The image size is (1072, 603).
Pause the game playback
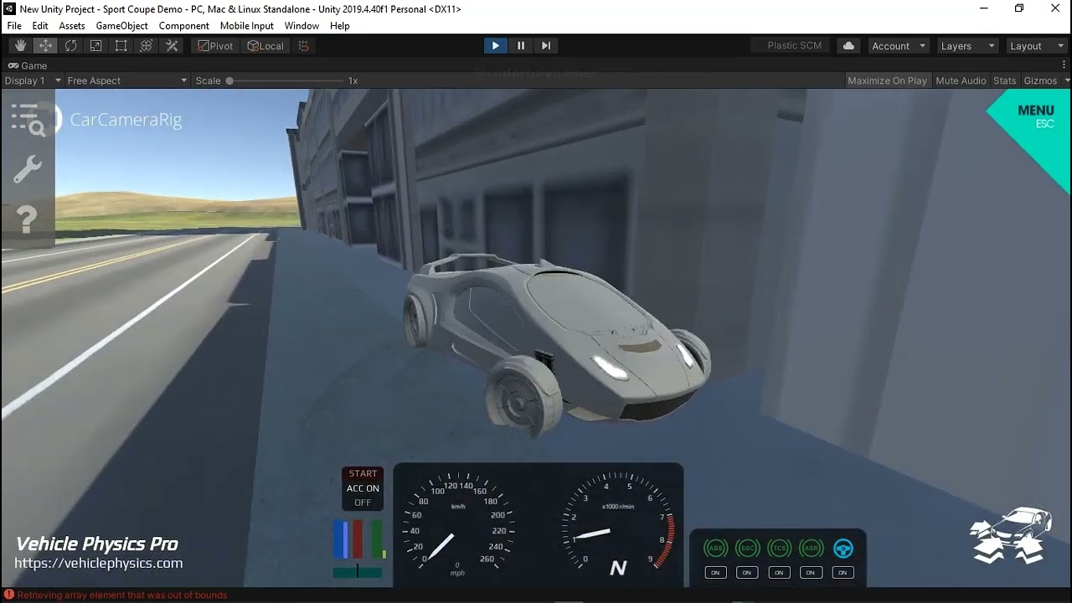(521, 46)
